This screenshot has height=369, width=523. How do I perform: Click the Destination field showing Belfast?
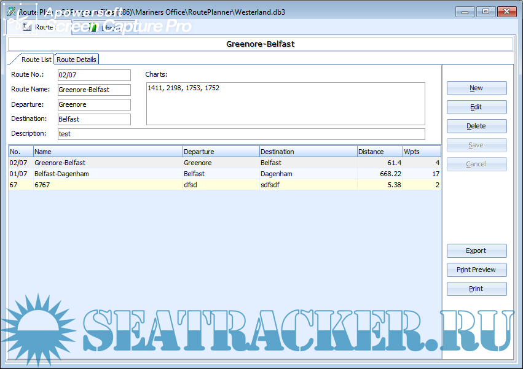(93, 119)
